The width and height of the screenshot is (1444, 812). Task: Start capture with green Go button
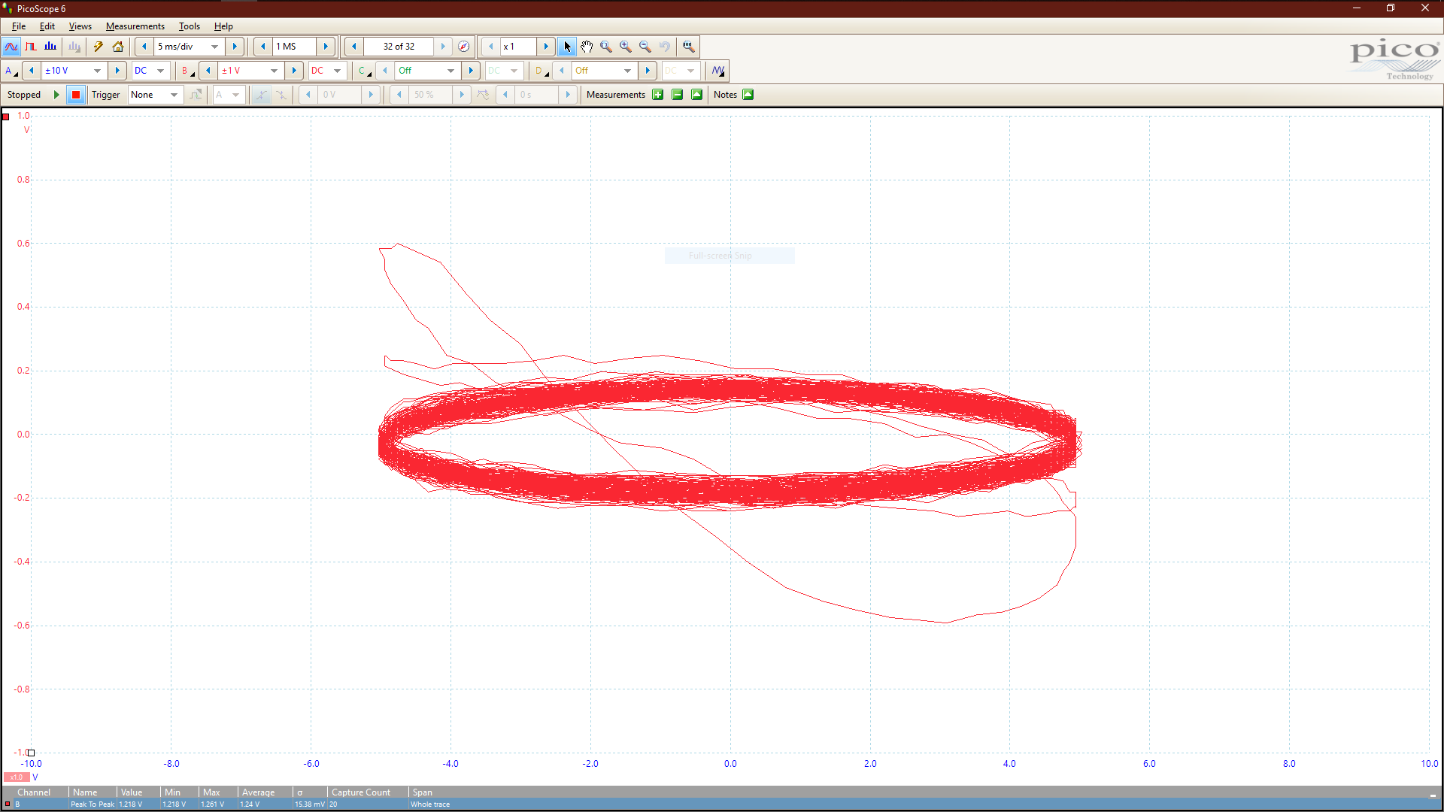56,95
